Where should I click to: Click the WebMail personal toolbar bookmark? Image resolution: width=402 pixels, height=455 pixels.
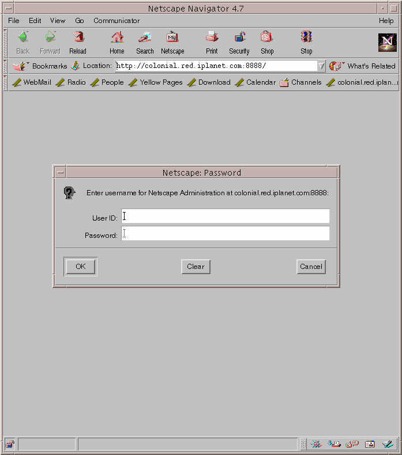point(31,82)
